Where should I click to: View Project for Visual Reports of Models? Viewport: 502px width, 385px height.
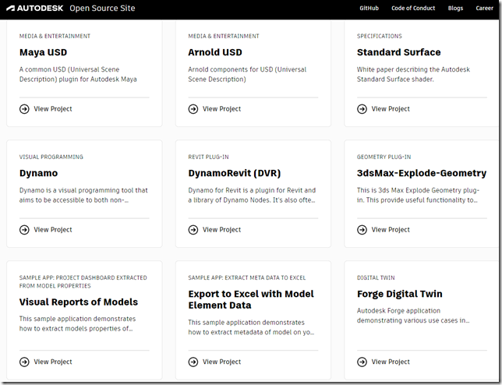pyautogui.click(x=53, y=362)
